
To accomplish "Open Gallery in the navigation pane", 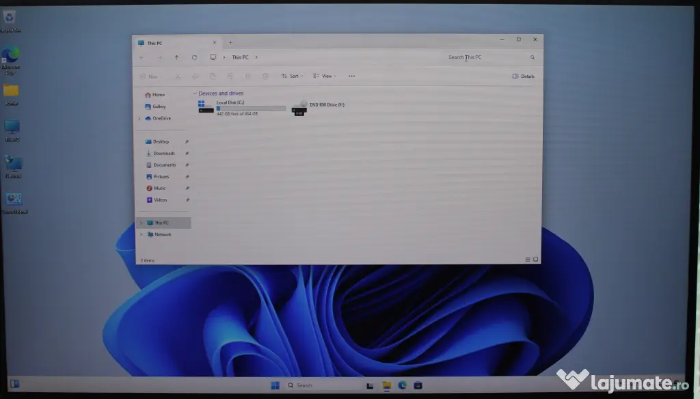I will [x=158, y=107].
